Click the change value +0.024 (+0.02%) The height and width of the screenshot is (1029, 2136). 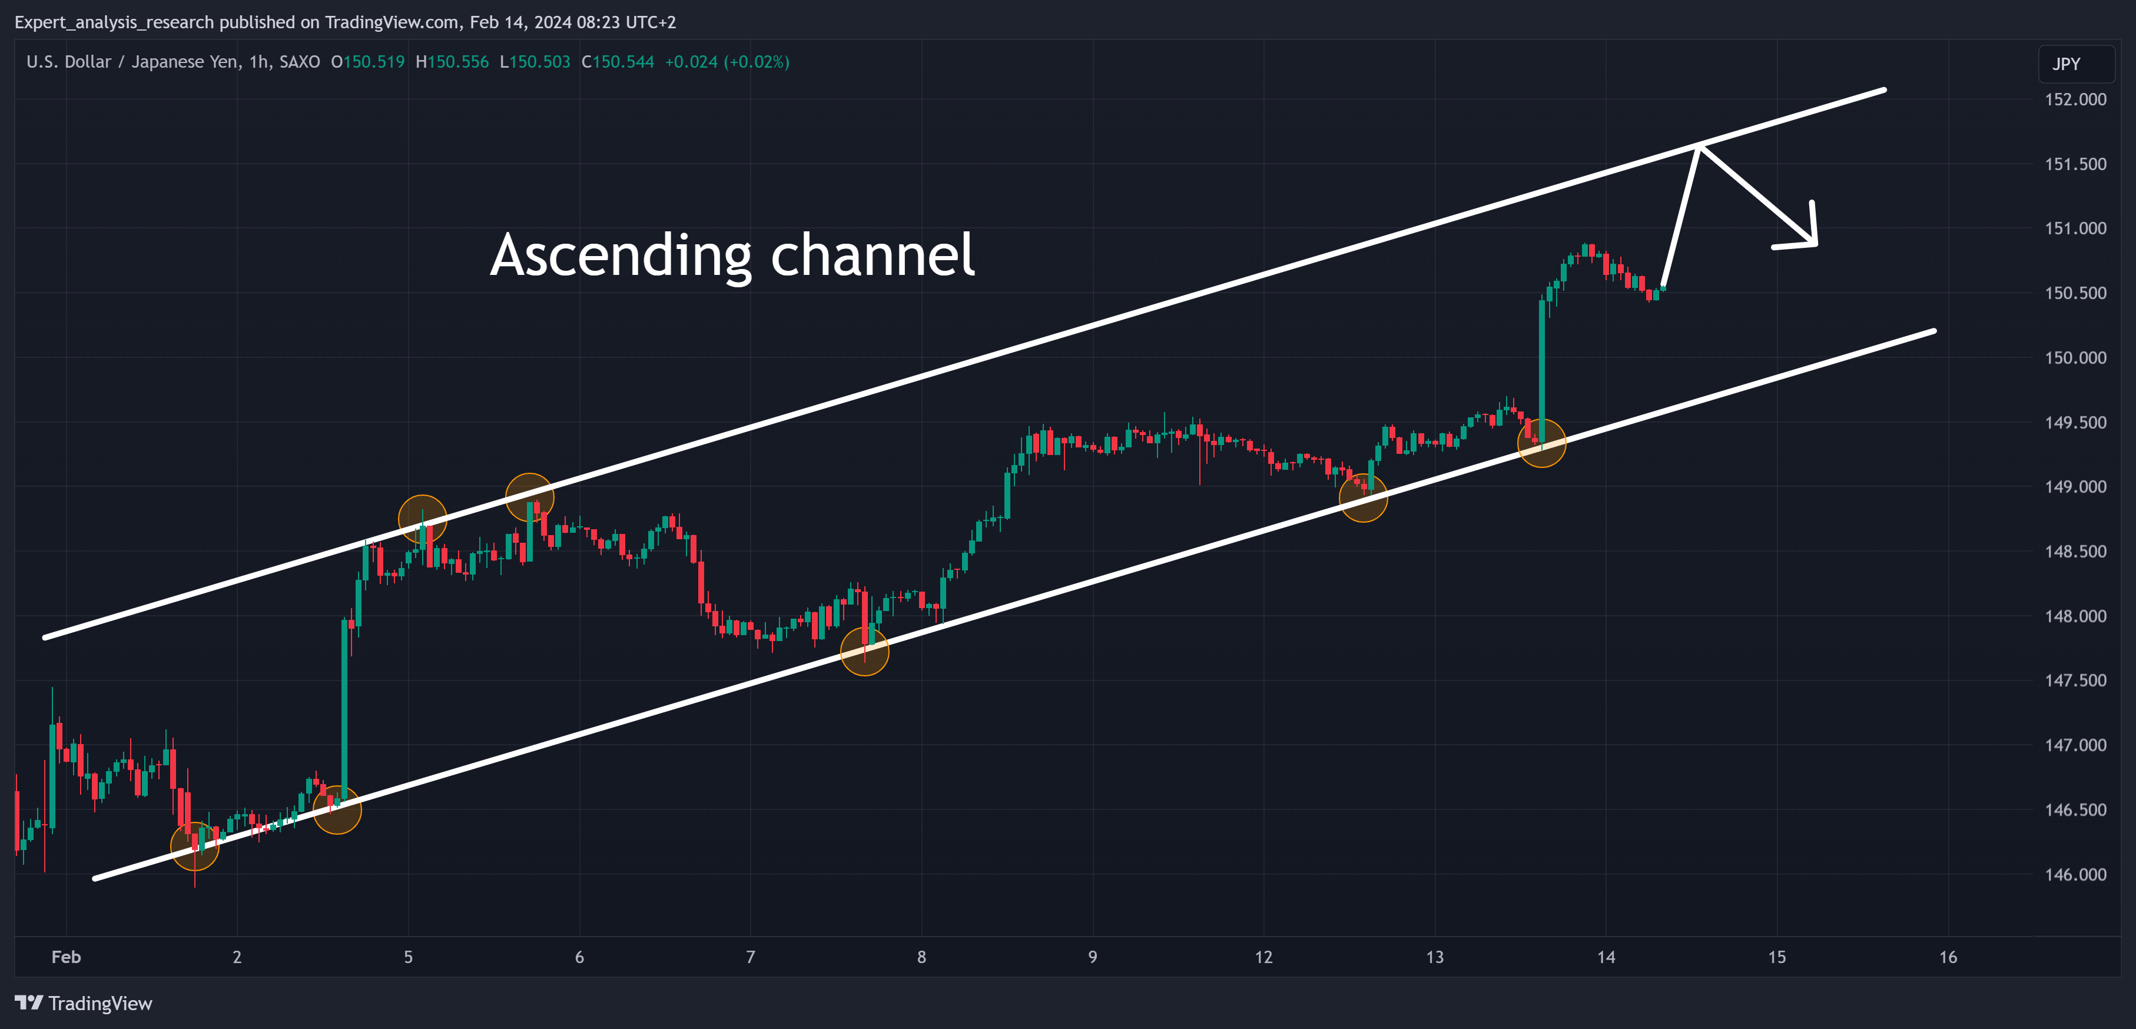[727, 62]
